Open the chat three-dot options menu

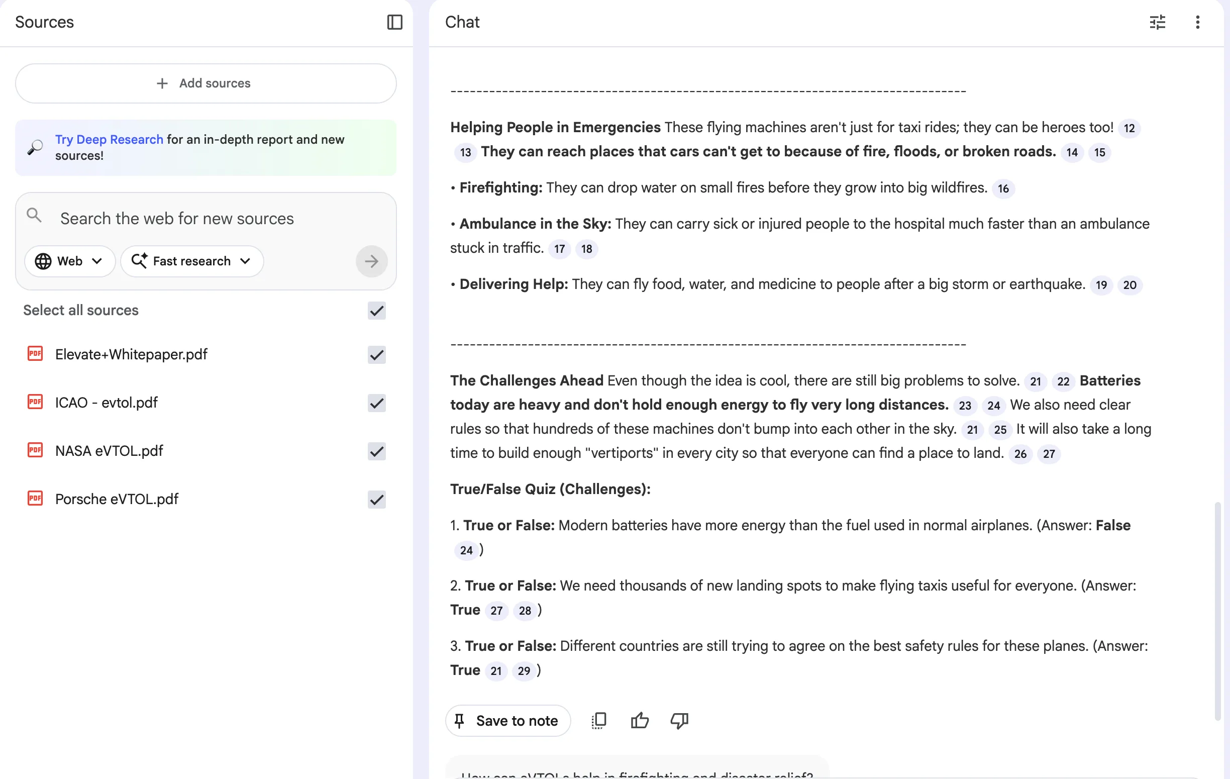(1197, 22)
